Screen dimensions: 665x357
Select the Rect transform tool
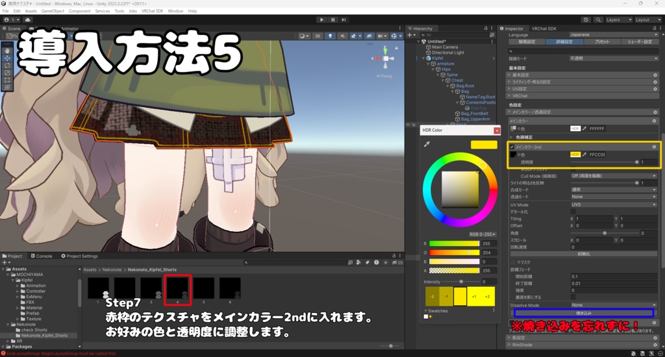7,80
